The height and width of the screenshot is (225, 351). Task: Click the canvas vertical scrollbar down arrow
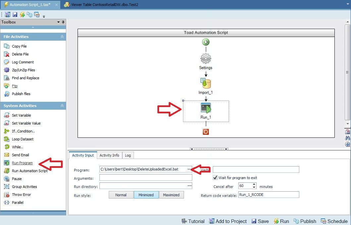click(x=347, y=124)
